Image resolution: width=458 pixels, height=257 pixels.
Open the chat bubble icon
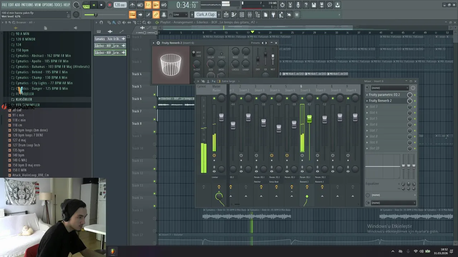pyautogui.click(x=330, y=5)
